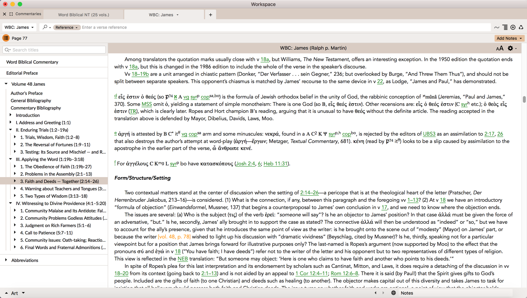Click the text size AA icon
Image resolution: width=527 pixels, height=298 pixels.
tap(499, 49)
